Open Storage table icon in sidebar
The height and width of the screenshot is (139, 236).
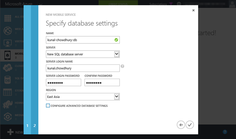point(7,92)
